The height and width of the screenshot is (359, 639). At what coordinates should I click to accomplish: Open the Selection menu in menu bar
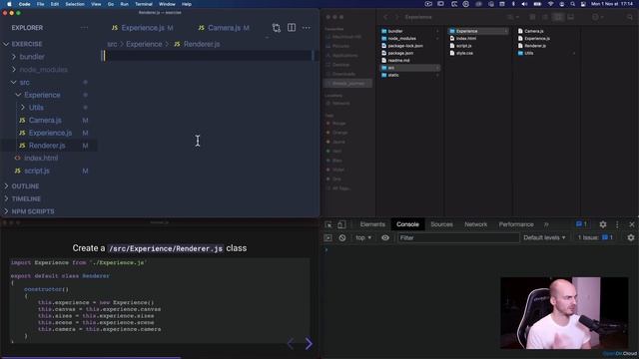(x=75, y=4)
